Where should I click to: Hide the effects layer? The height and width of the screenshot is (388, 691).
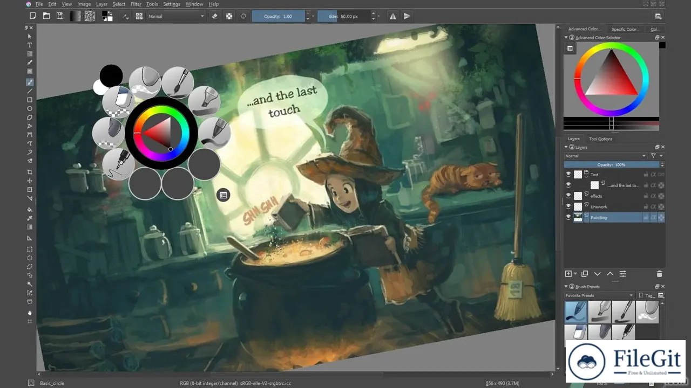point(568,196)
